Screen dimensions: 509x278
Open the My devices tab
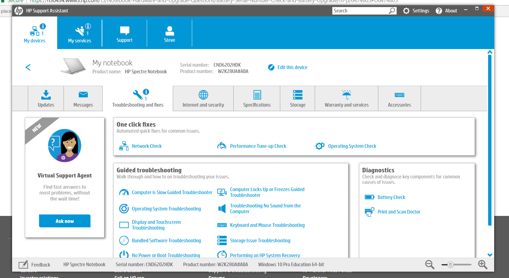[x=34, y=33]
